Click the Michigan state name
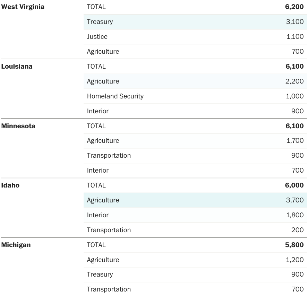This screenshot has height=296, width=308. pos(16,245)
